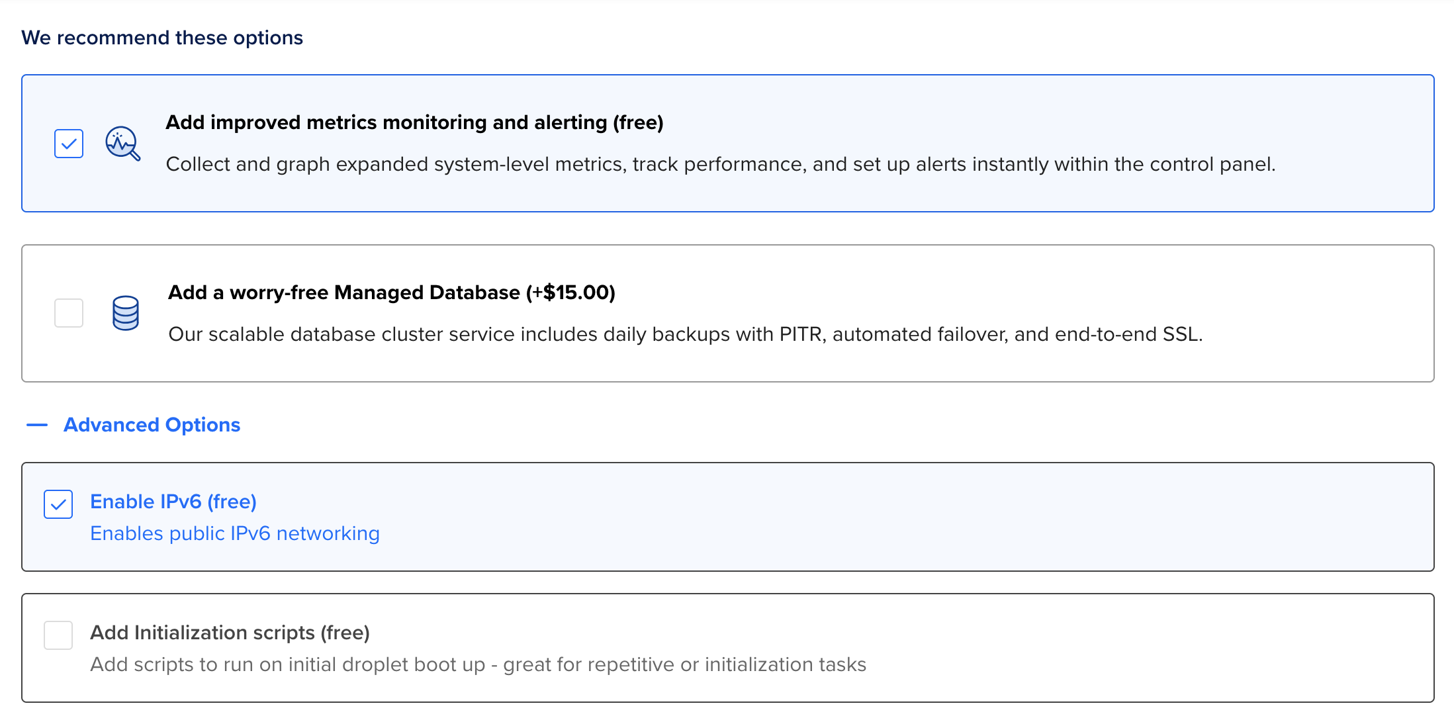Click the database description mentioning PITR backups

pyautogui.click(x=685, y=334)
